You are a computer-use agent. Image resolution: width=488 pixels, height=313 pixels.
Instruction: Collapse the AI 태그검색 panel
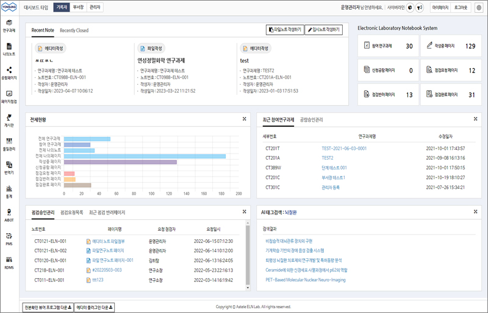click(x=475, y=212)
